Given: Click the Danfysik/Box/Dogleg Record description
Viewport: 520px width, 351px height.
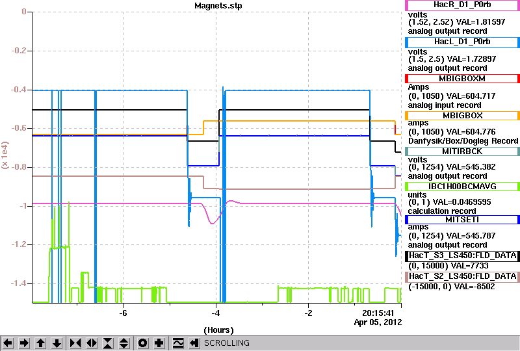Looking at the screenshot, I should [x=463, y=141].
